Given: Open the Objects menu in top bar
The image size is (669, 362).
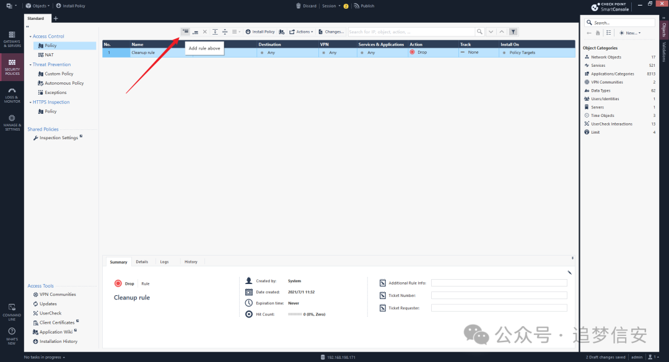Looking at the screenshot, I should [x=38, y=6].
